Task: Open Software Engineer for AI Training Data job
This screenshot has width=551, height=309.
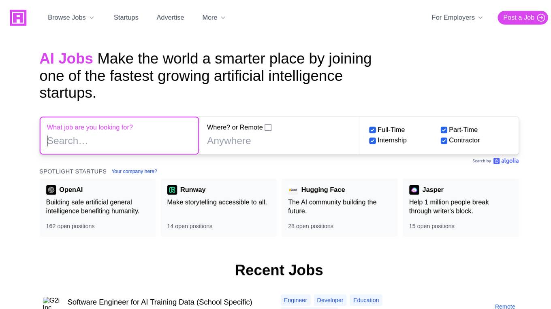Action: tap(160, 302)
